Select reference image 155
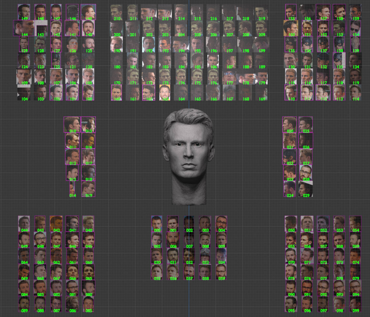 291,12
